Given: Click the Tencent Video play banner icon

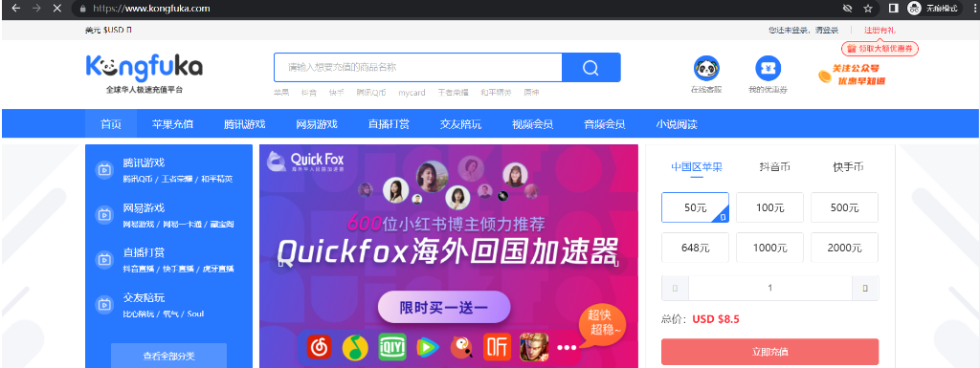Looking at the screenshot, I should [428, 347].
